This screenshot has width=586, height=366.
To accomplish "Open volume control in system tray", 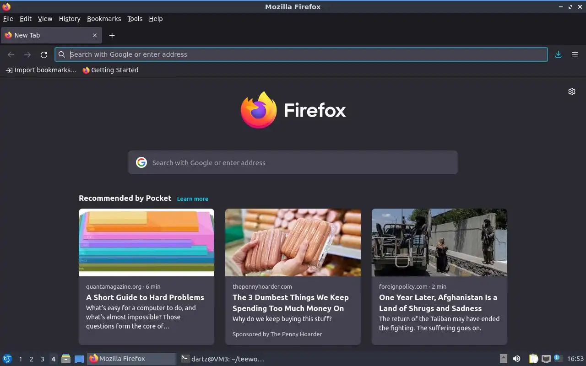I will click(x=516, y=359).
